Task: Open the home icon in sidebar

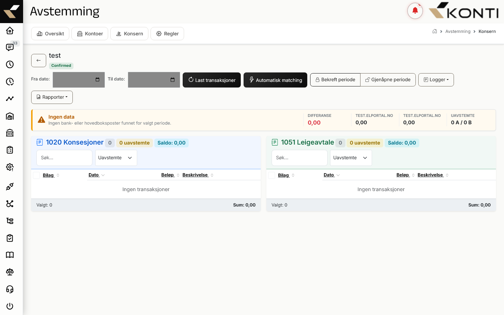Action: [10, 30]
